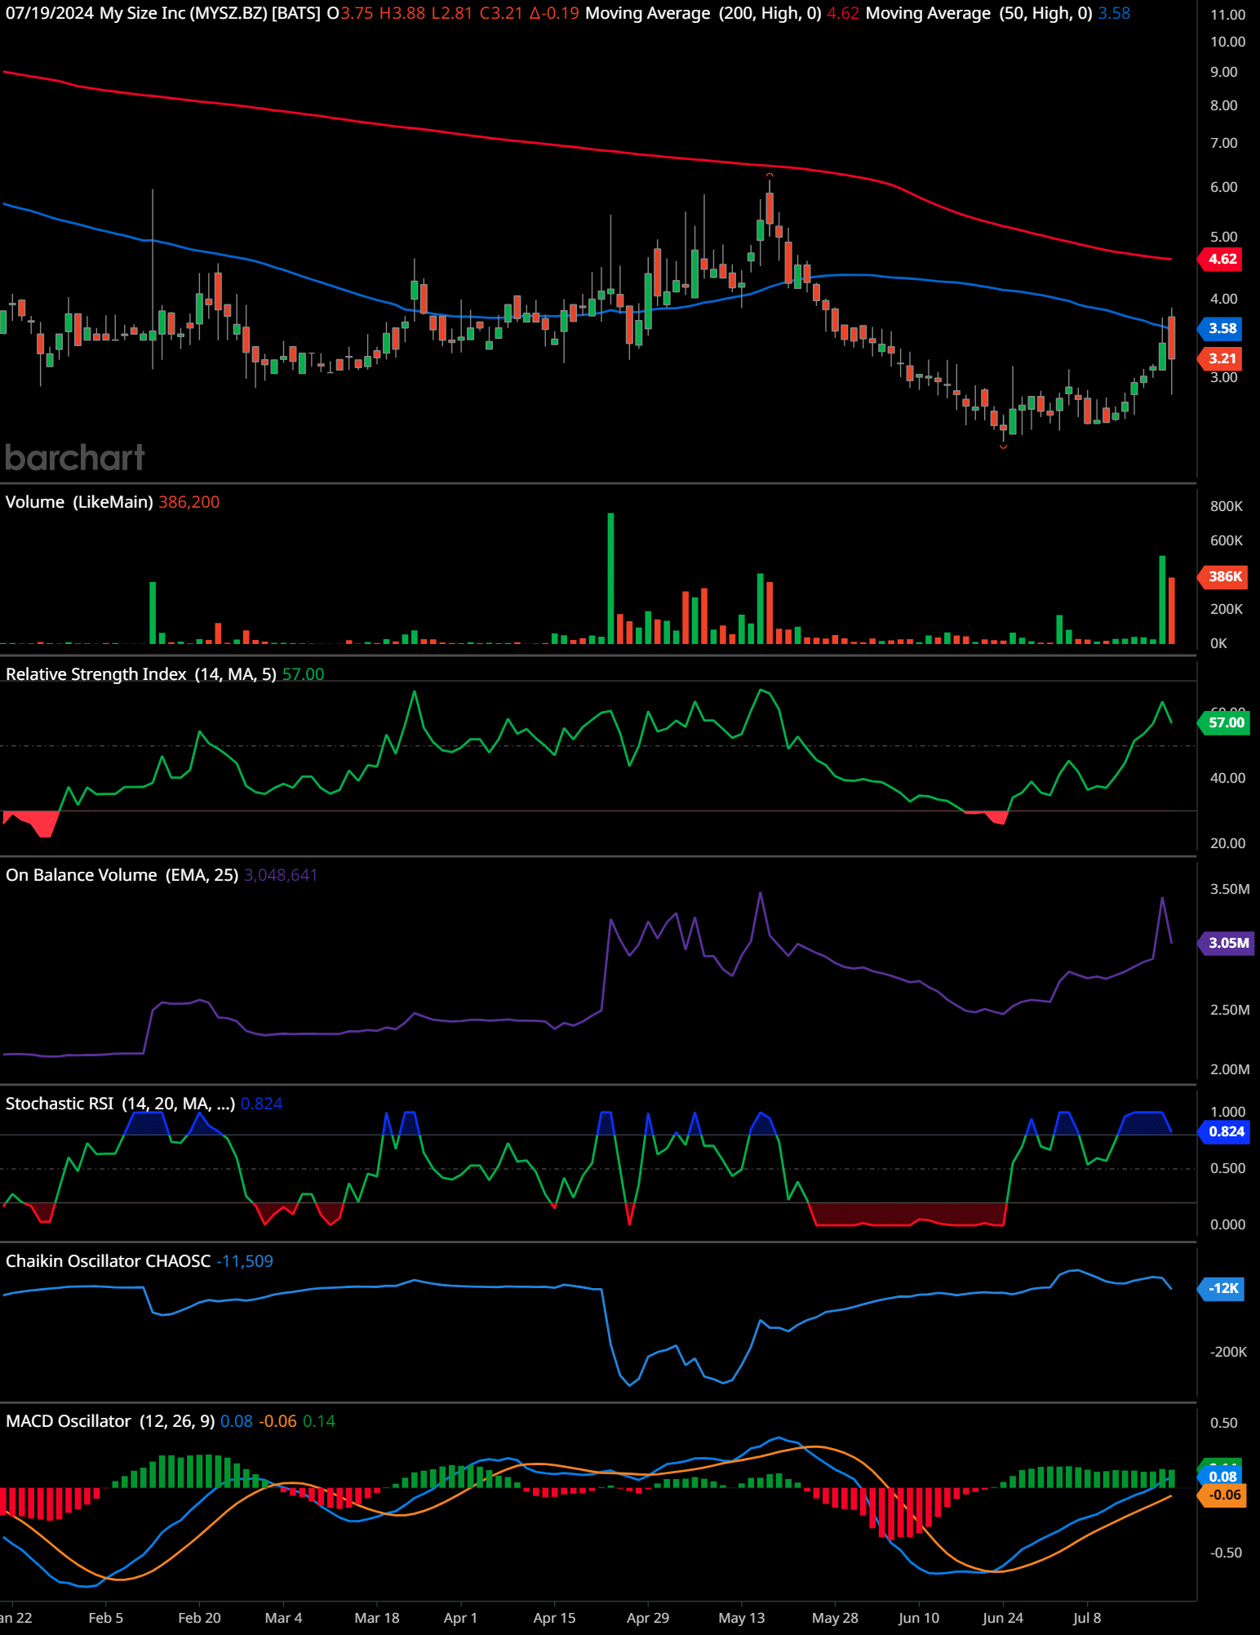Click the 11.00 price axis label
The width and height of the screenshot is (1260, 1635).
[1227, 15]
